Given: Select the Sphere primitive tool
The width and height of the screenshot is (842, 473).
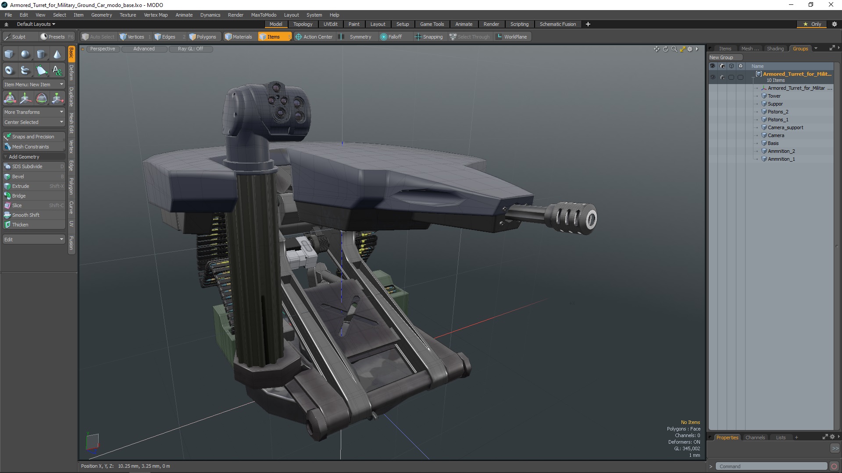Looking at the screenshot, I should (25, 54).
